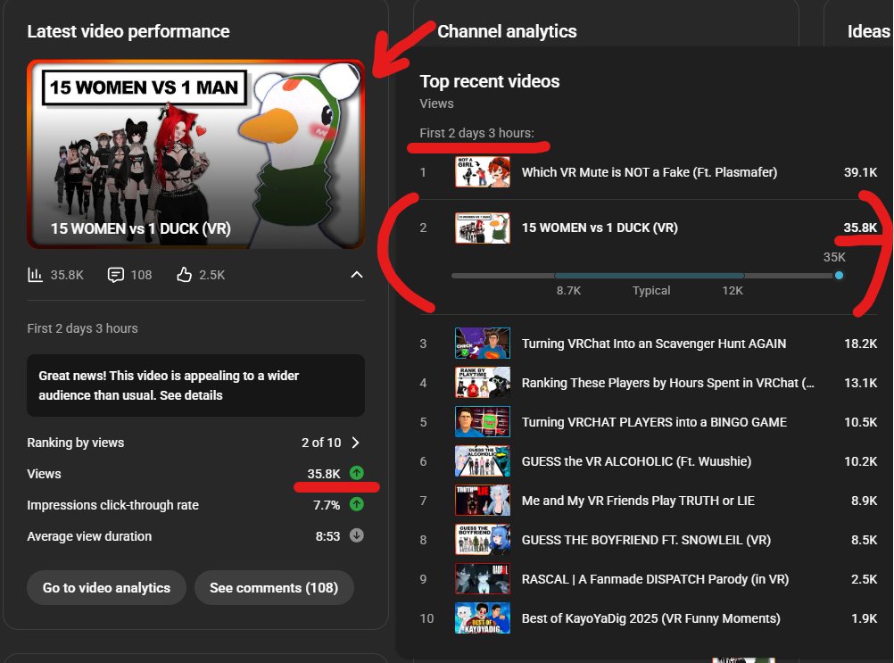Open 'GUESS the VR ALCOHOLIC (Ft. Wuushie)'
This screenshot has width=894, height=663.
click(636, 461)
